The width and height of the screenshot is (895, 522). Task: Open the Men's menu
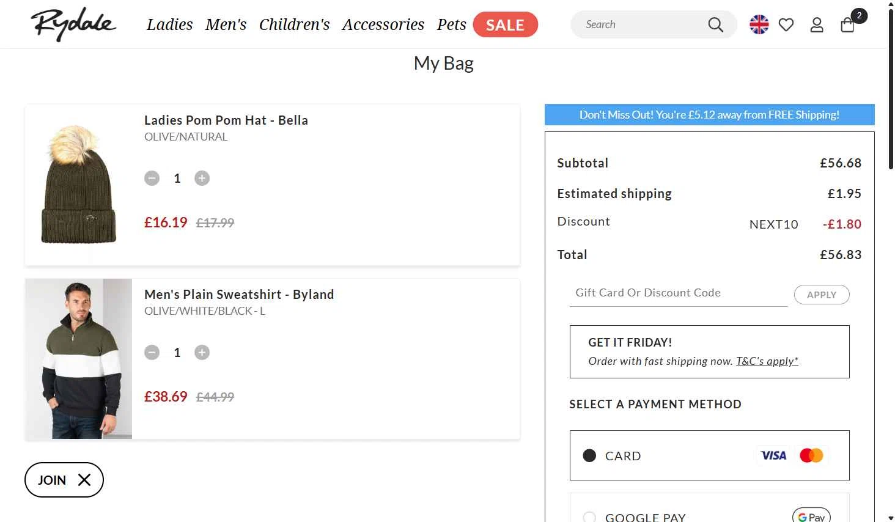click(226, 24)
